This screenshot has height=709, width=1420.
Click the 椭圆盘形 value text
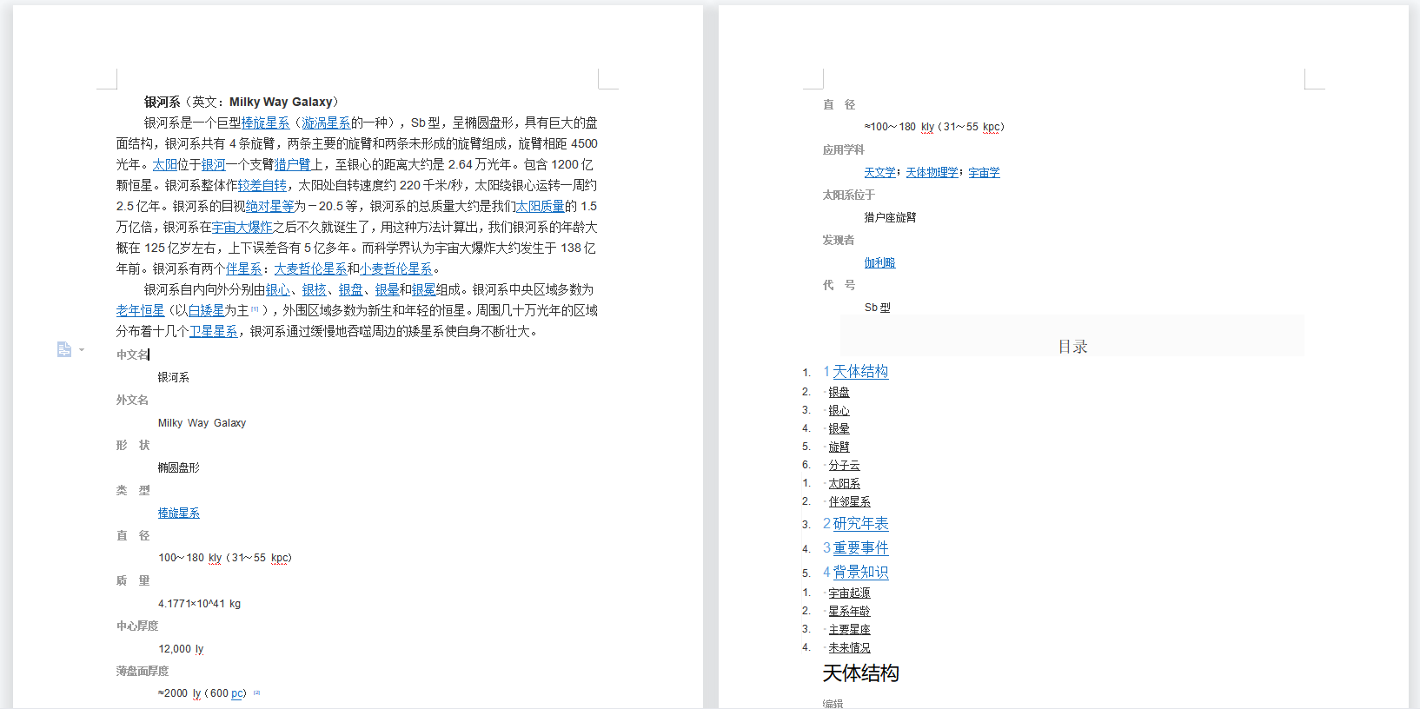pos(179,467)
